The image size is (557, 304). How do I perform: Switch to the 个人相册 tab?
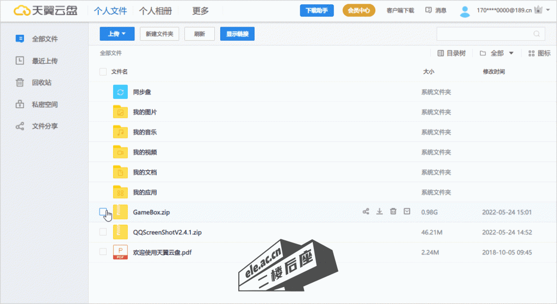pos(156,11)
